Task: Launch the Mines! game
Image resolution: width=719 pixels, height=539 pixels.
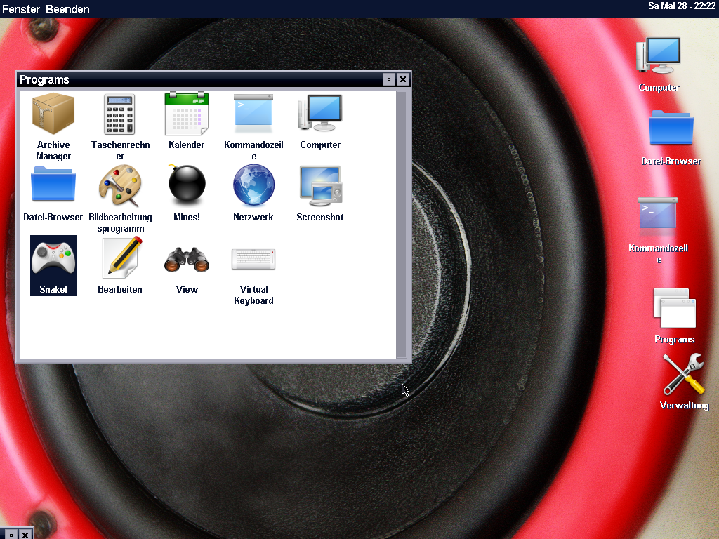Action: point(187,187)
